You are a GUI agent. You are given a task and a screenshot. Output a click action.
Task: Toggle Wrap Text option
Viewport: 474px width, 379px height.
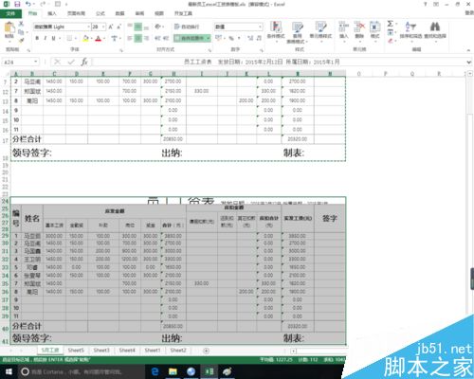187,27
